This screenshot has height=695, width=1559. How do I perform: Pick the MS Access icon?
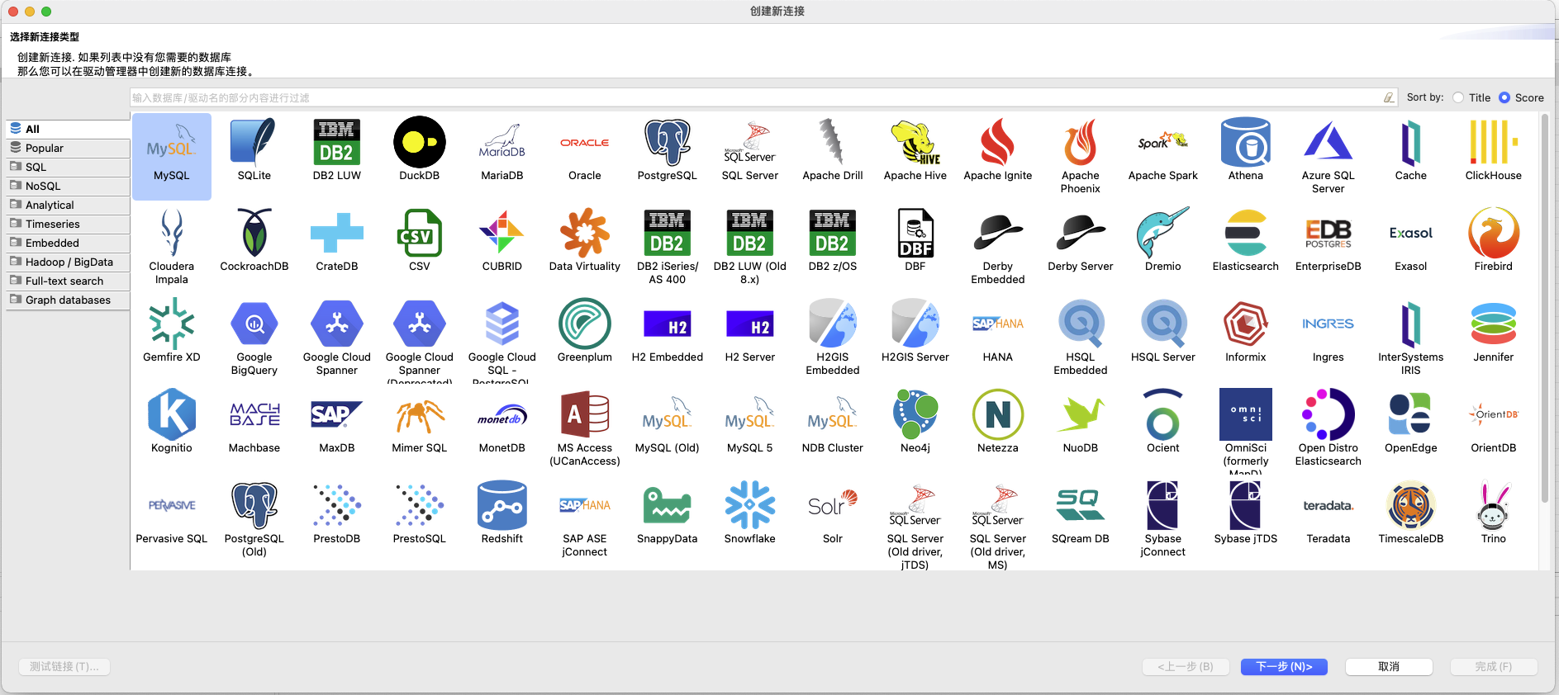(x=585, y=415)
